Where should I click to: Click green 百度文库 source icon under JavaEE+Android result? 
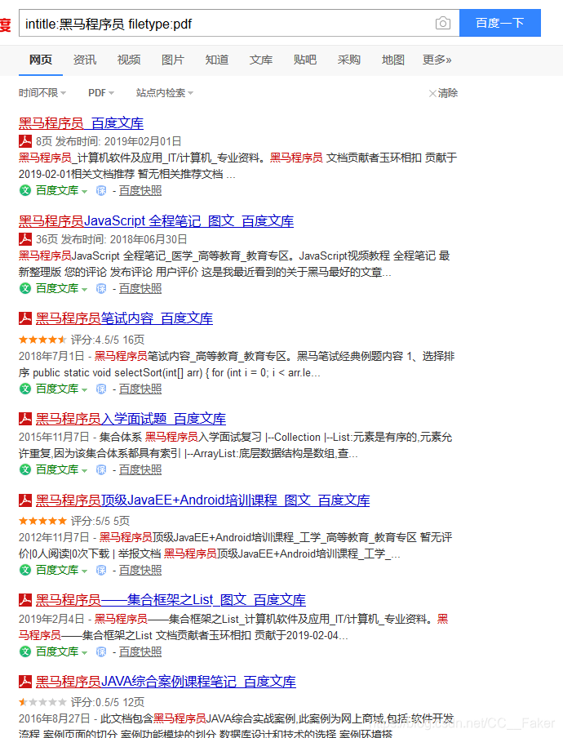[25, 570]
